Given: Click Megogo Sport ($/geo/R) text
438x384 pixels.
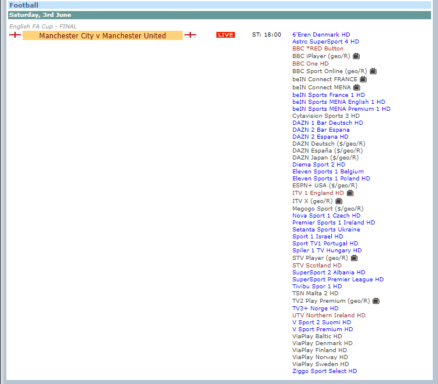Looking at the screenshot, I should tap(328, 209).
